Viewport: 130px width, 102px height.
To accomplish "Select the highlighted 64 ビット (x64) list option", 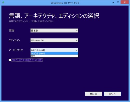I will click(x=54, y=53).
